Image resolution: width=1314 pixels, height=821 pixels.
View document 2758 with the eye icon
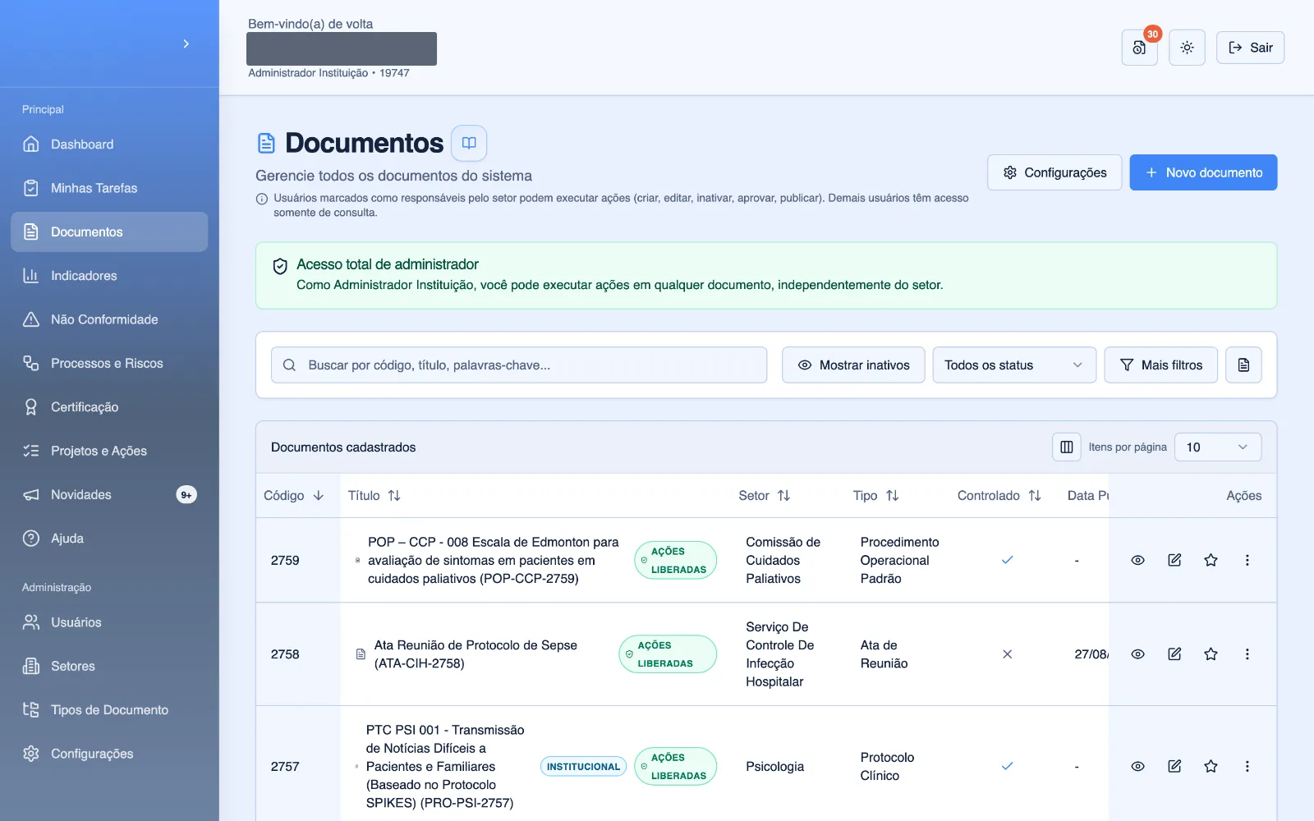[x=1137, y=654]
